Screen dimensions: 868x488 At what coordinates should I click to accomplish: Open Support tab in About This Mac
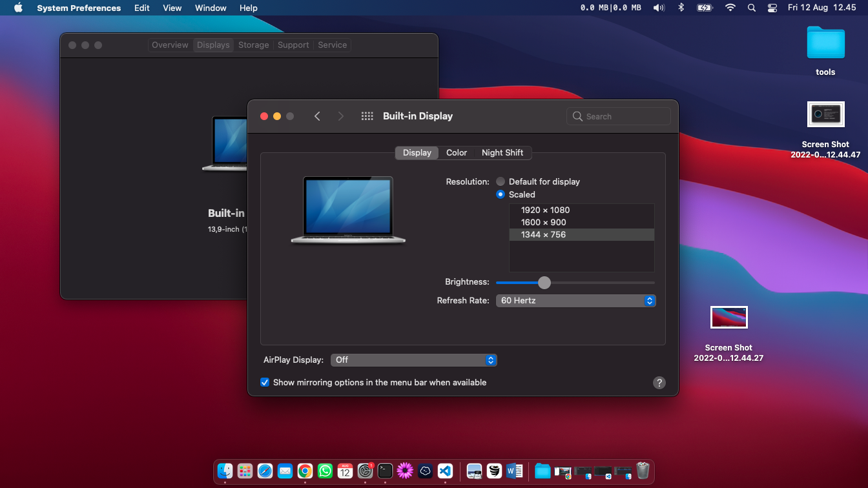click(x=293, y=45)
